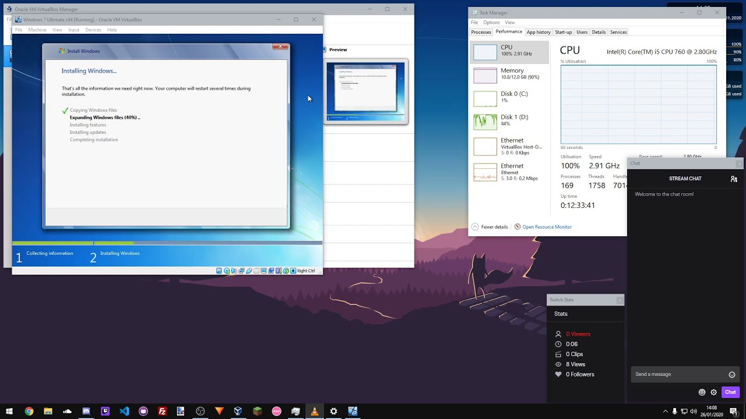Open Resource Monitor link
Screen dimensions: 746x419
(547, 227)
